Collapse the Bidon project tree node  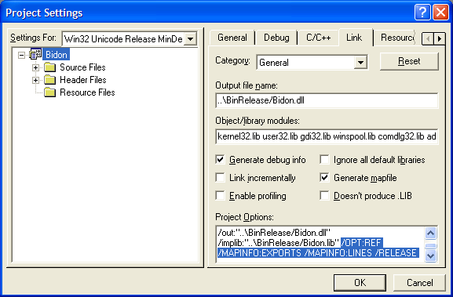pos(21,55)
